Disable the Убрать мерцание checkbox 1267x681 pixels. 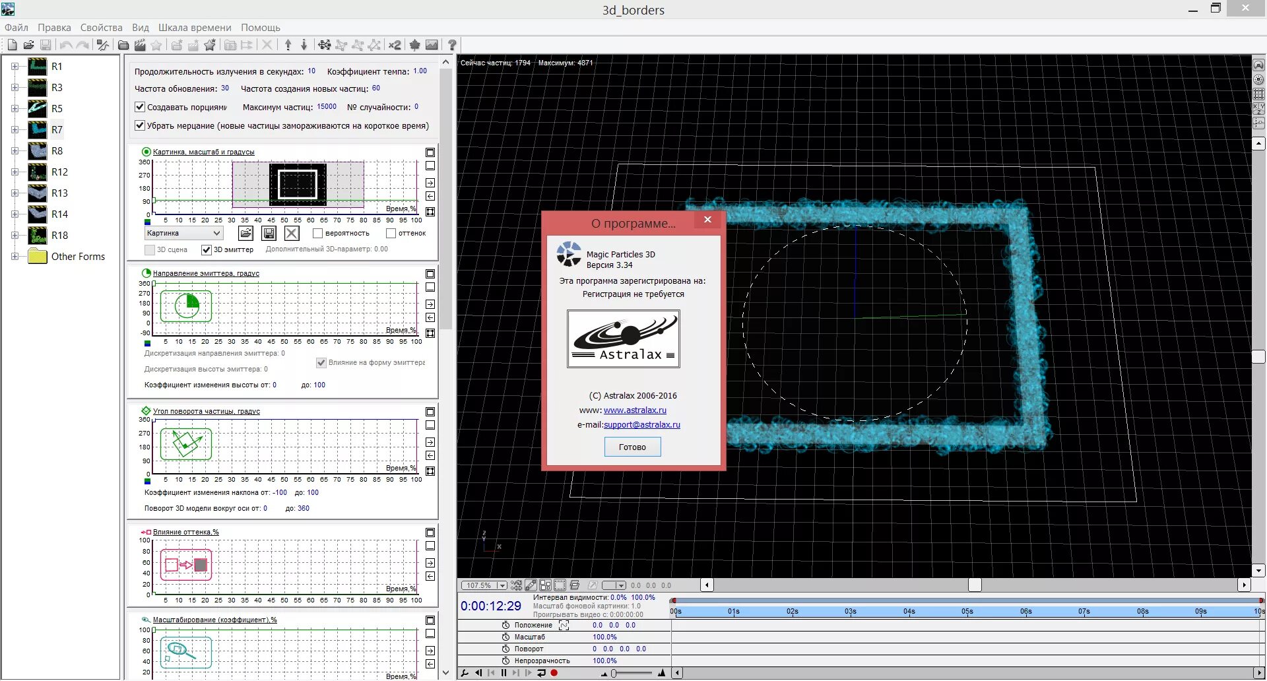click(140, 125)
